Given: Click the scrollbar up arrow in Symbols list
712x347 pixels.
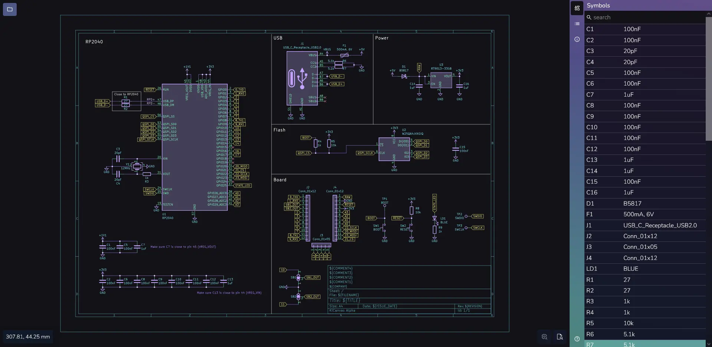Looking at the screenshot, I should click(x=709, y=14).
